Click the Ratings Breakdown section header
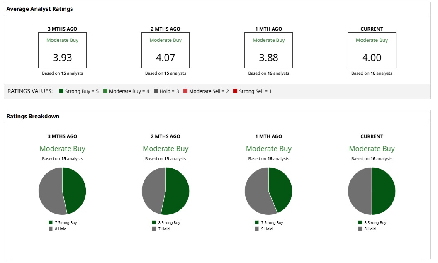This screenshot has height=263, width=438. pyautogui.click(x=33, y=116)
